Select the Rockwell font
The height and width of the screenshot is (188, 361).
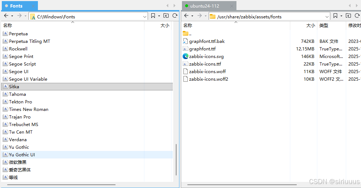(x=18, y=49)
